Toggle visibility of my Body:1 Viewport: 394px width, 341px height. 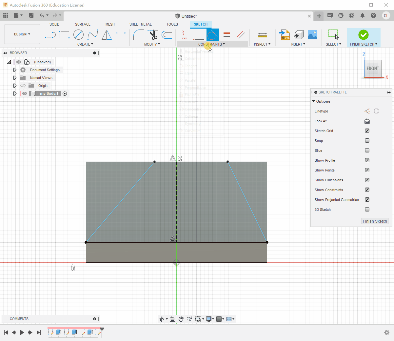coord(25,93)
